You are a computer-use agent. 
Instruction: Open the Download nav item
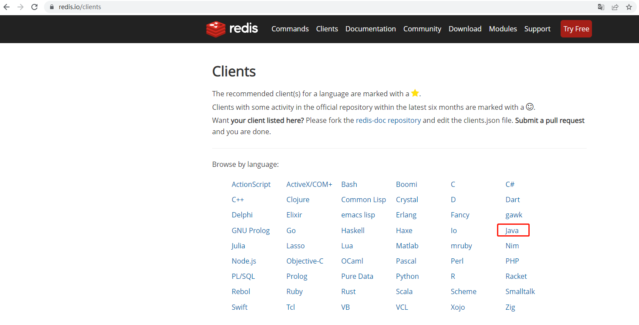pos(465,29)
